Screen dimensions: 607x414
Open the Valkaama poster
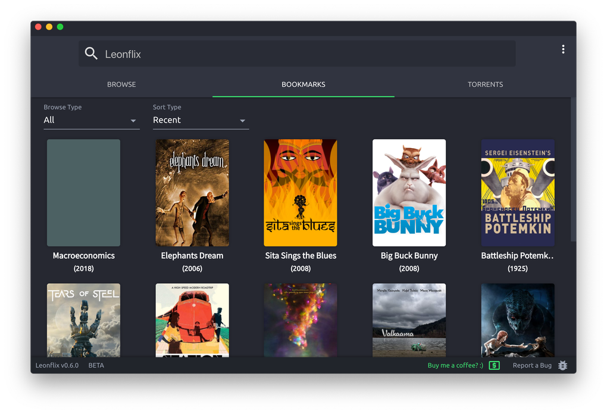[x=409, y=320]
